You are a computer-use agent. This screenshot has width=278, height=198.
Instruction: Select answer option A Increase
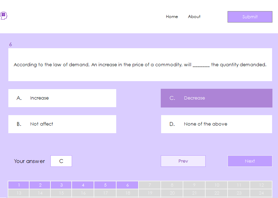pos(62,98)
